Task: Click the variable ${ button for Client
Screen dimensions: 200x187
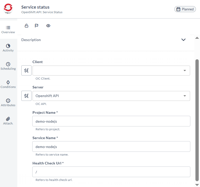Action: [26, 70]
